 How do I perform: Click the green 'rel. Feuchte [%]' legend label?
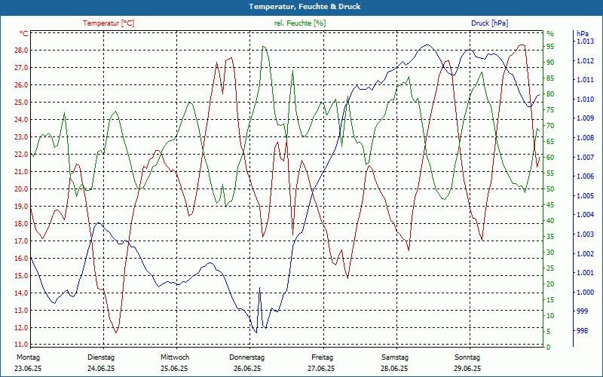click(x=300, y=23)
